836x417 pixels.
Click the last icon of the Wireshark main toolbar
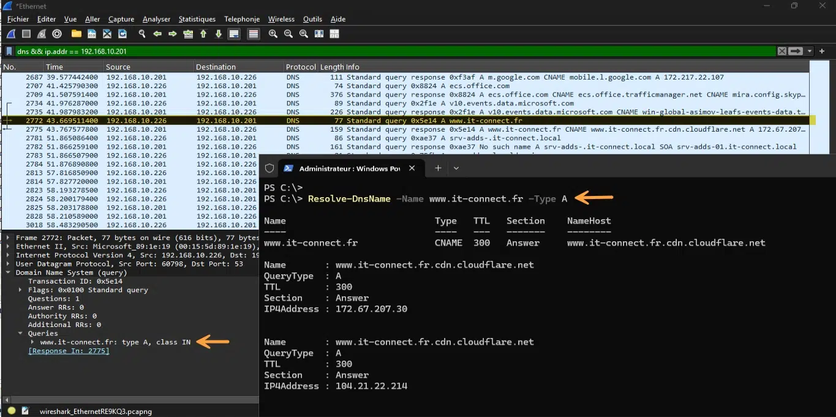(334, 34)
